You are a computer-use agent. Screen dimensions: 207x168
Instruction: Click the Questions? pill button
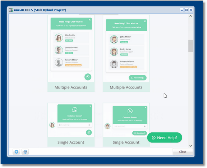pyautogui.click(x=139, y=133)
